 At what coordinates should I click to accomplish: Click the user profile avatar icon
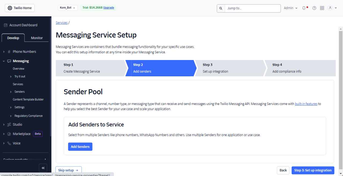[x=330, y=8]
